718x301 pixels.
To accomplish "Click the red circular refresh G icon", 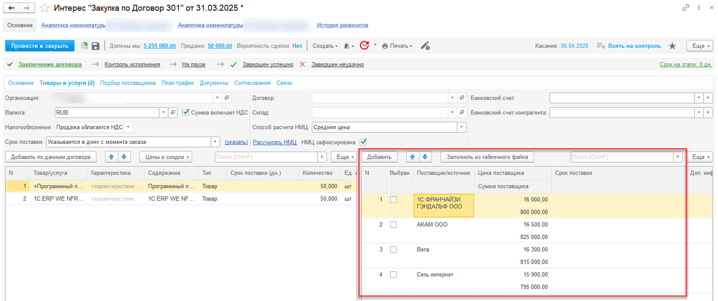I will (x=364, y=45).
